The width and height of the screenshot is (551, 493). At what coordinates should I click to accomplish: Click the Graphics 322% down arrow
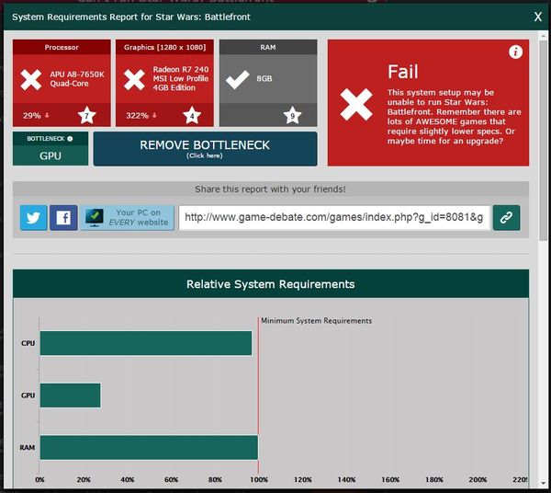pyautogui.click(x=154, y=115)
